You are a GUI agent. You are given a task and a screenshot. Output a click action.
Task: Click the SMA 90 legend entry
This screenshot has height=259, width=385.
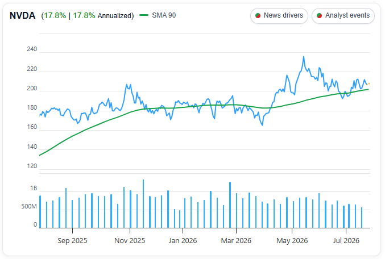158,15
